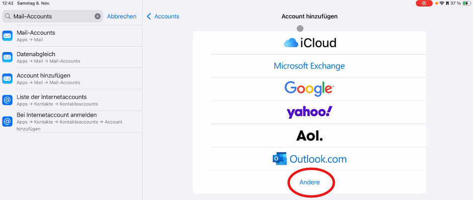Viewport: 473px width, 200px height.
Task: Tap the magnifying glass search icon
Action: click(x=8, y=16)
